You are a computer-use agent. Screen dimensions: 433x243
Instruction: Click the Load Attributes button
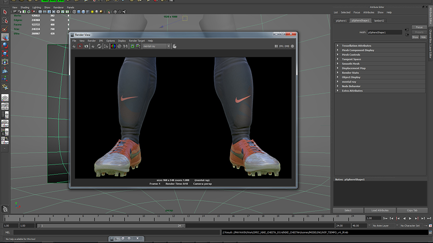pyautogui.click(x=380, y=210)
